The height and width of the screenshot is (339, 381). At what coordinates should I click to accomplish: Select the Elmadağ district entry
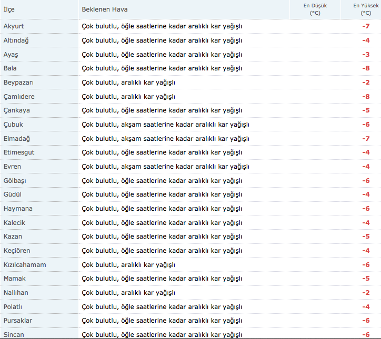(x=17, y=139)
